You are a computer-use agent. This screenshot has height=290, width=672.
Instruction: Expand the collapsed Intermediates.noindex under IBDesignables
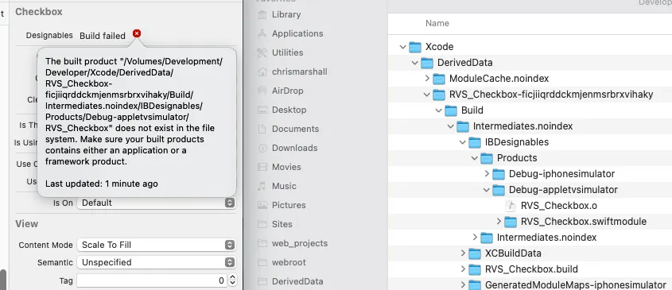pos(475,238)
